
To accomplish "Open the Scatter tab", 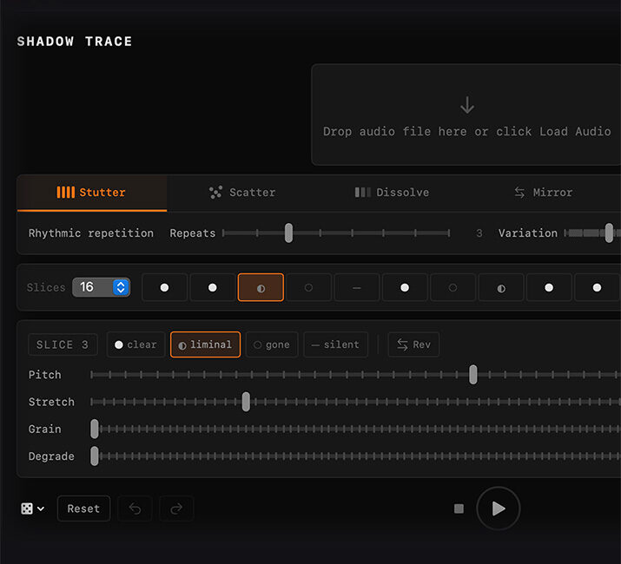I will pyautogui.click(x=241, y=193).
